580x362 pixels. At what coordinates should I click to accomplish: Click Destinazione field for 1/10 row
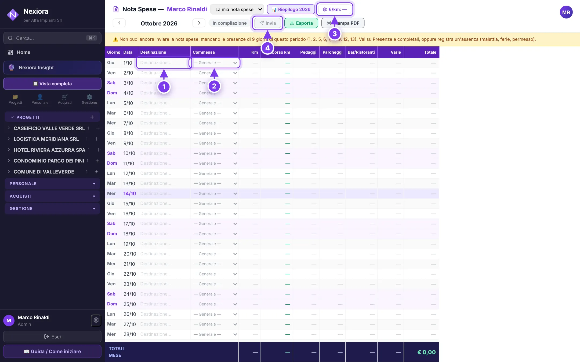coord(164,63)
